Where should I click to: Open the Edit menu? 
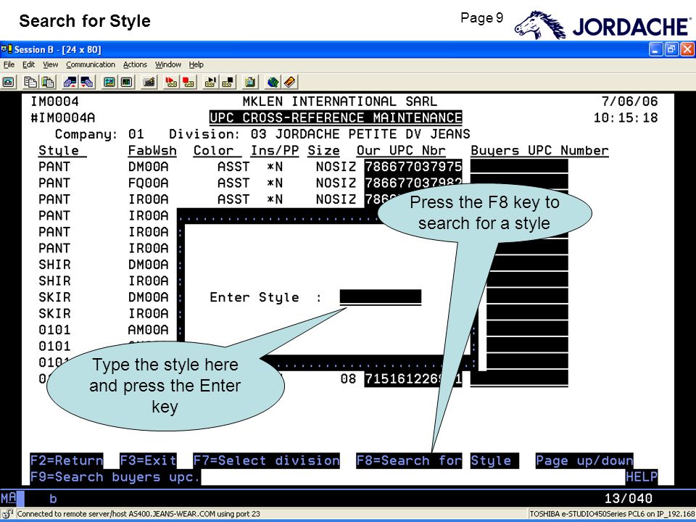(28, 65)
